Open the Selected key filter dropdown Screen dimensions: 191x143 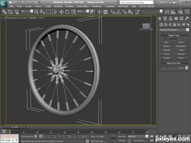[x=147, y=136]
